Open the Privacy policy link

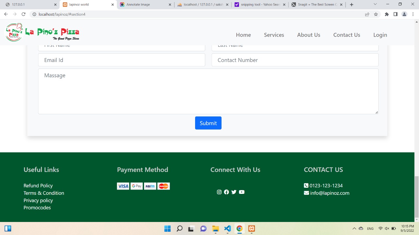(x=38, y=200)
